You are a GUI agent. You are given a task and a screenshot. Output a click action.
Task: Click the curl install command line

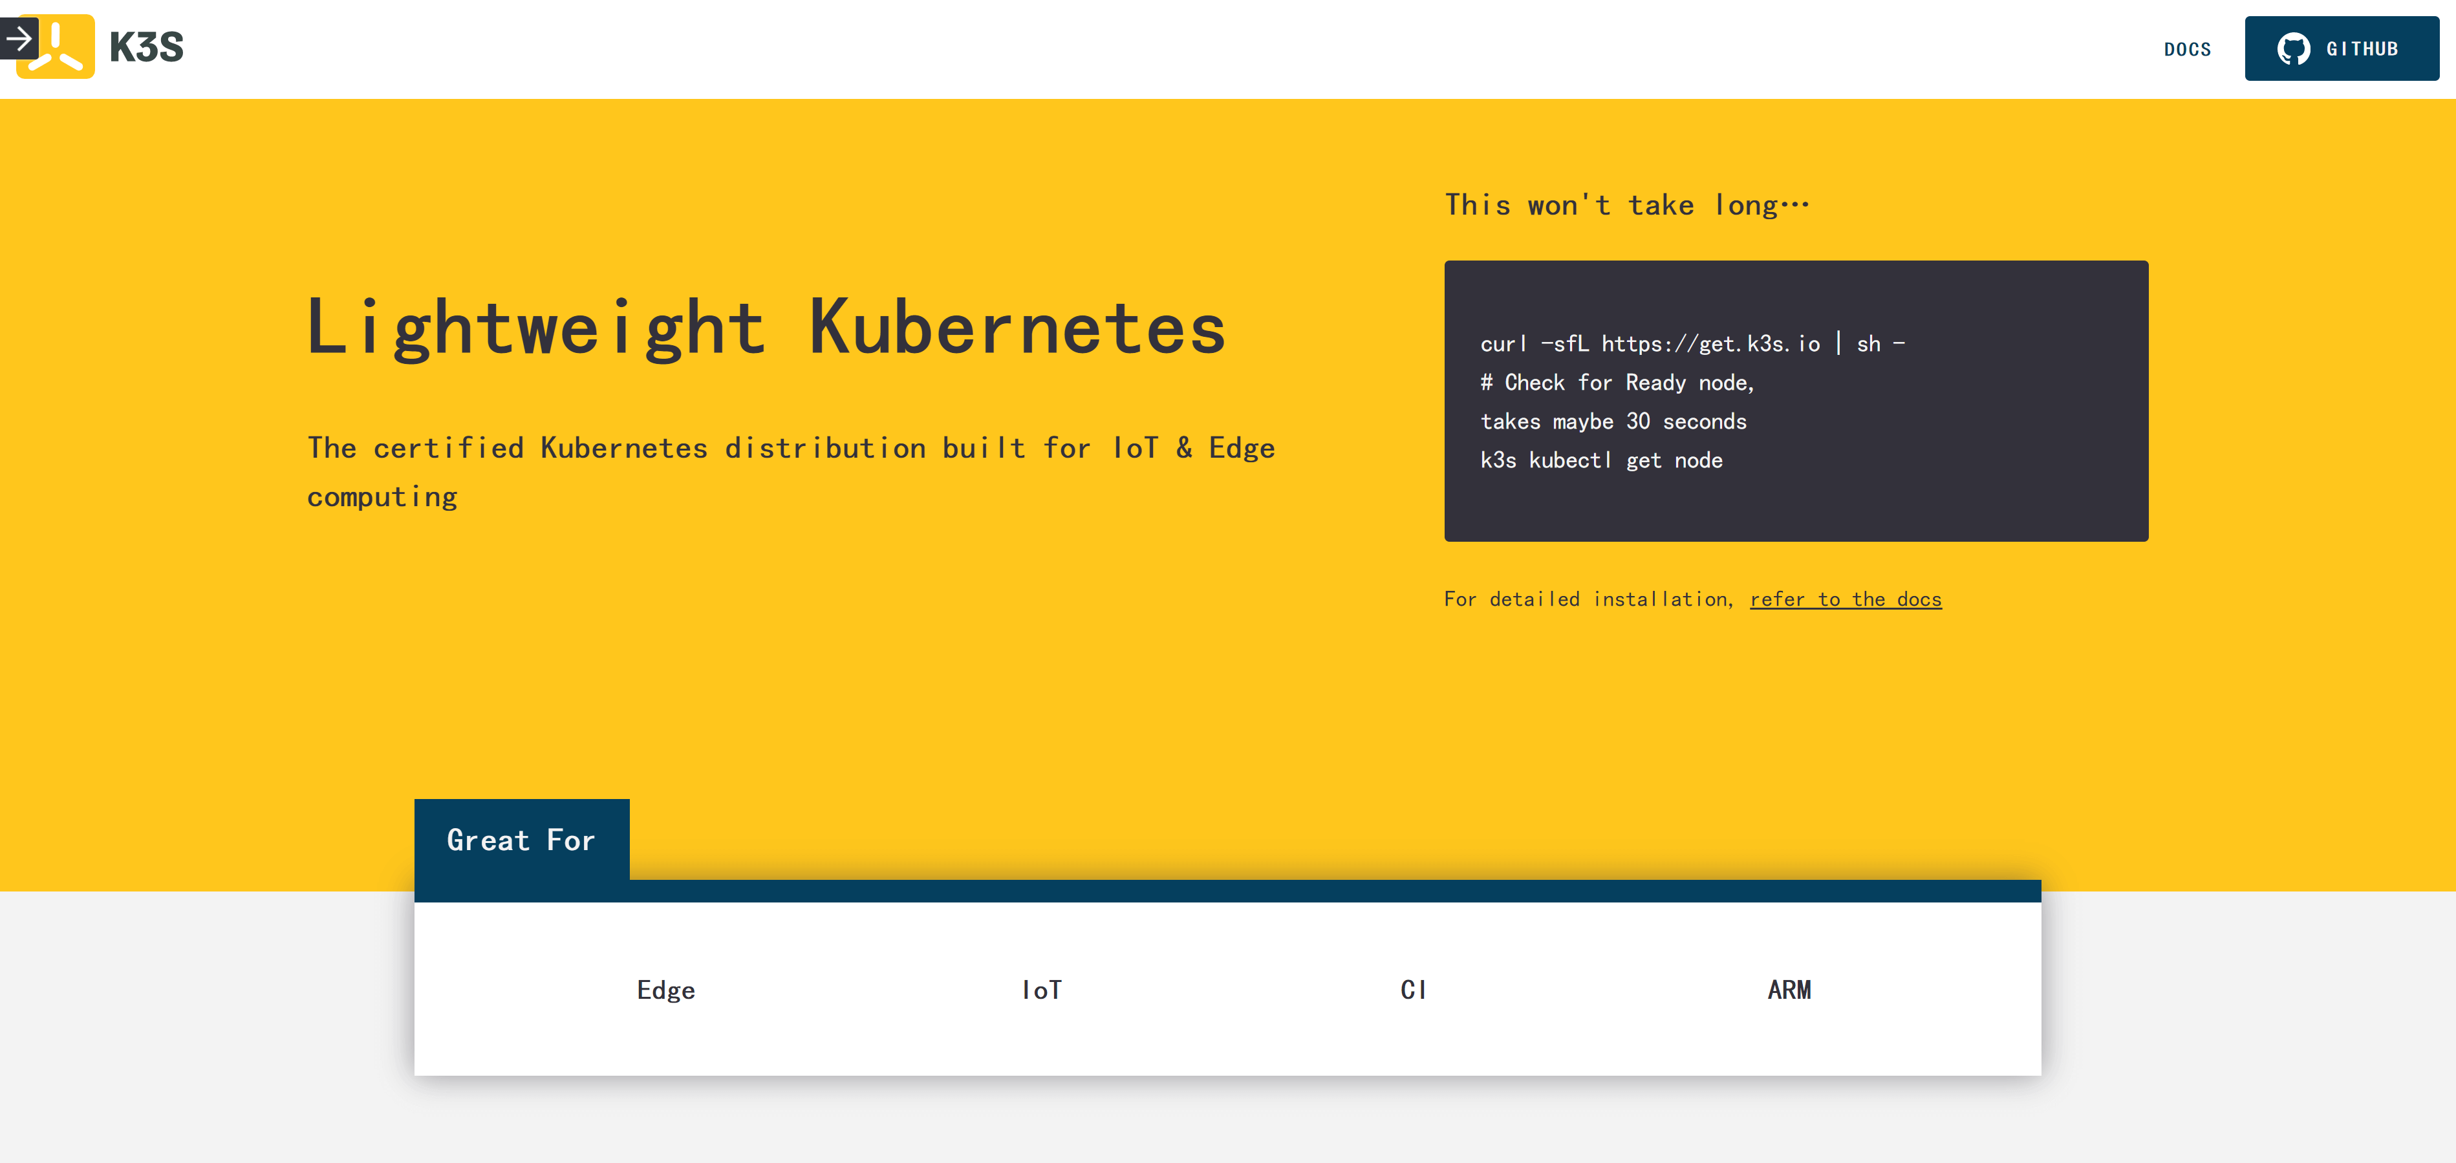(x=1692, y=344)
